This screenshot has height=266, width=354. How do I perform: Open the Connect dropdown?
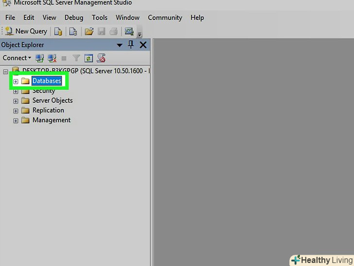[x=17, y=58]
